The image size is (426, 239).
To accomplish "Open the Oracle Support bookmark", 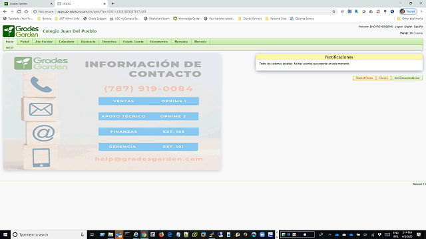I will pos(95,19).
